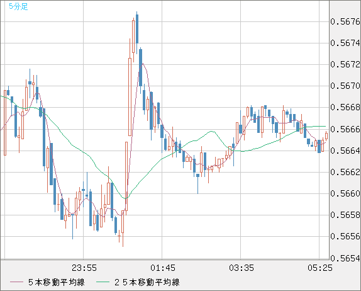Viewport: 361px width, 291px height.
Task: Click the 25本移動平均線 legend label
Action: pyautogui.click(x=147, y=282)
